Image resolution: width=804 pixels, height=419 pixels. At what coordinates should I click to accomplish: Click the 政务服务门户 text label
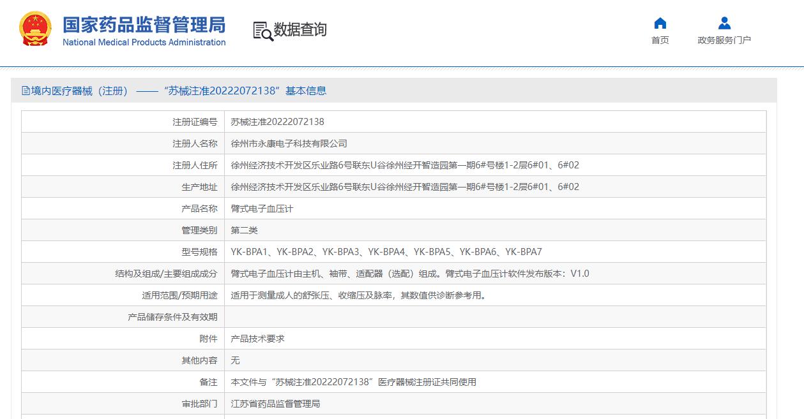pyautogui.click(x=724, y=40)
